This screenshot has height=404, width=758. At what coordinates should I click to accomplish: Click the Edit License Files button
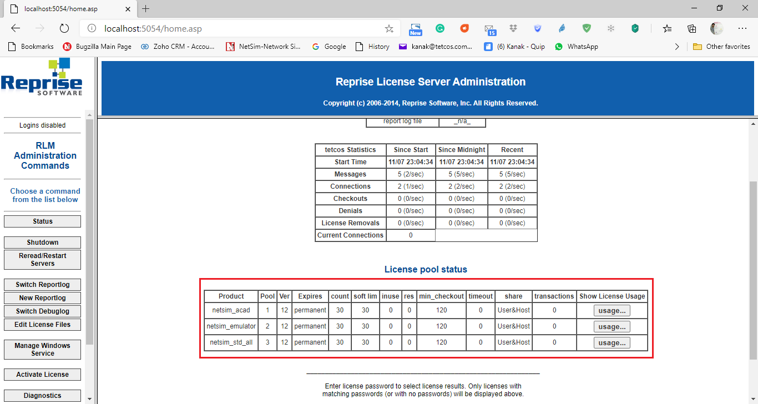click(x=42, y=325)
